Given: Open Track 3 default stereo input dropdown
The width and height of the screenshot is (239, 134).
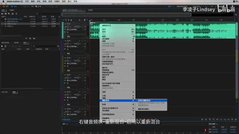Looking at the screenshot, I should tap(75, 64).
